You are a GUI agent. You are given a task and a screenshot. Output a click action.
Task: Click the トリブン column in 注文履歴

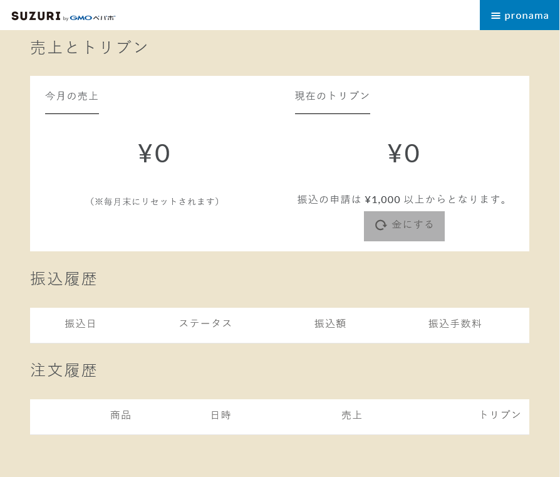click(500, 415)
